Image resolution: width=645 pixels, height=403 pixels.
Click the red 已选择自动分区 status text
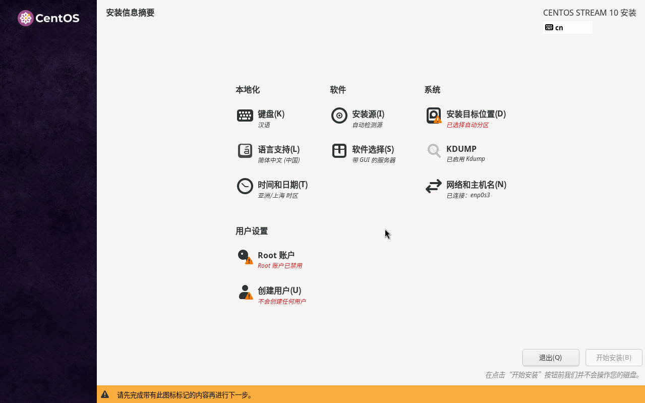click(467, 125)
